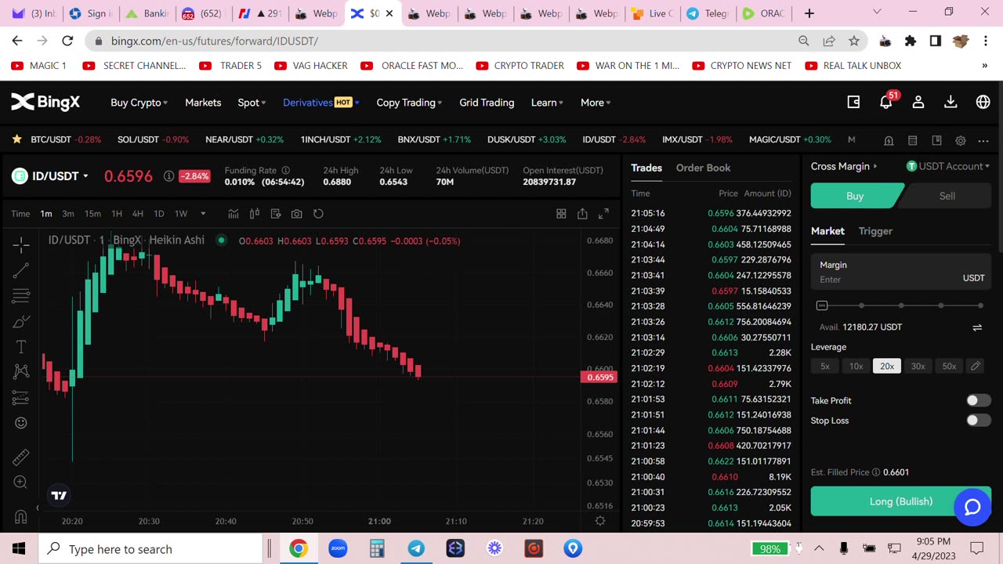Open trading preferences gear icon
The height and width of the screenshot is (564, 1003).
(x=961, y=140)
